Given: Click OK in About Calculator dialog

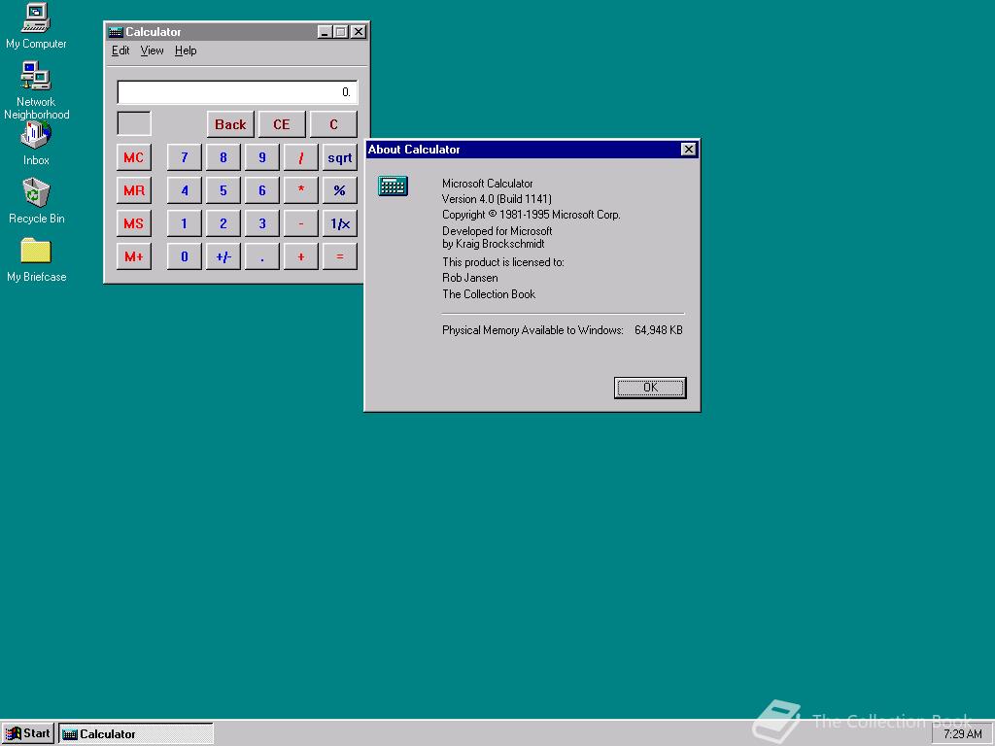Looking at the screenshot, I should coord(650,388).
